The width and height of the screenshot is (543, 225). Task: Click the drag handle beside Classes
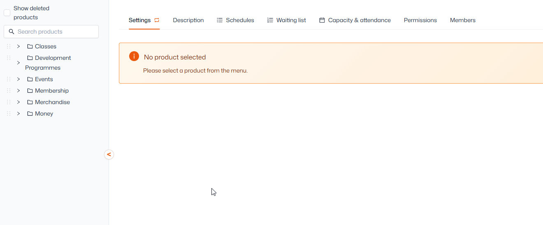point(9,46)
